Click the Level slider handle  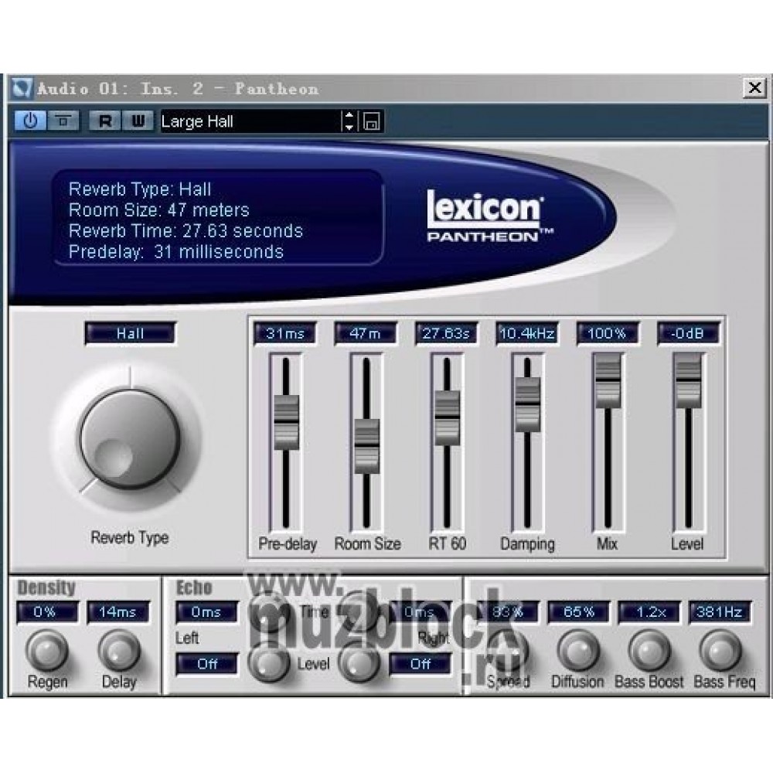click(x=688, y=380)
